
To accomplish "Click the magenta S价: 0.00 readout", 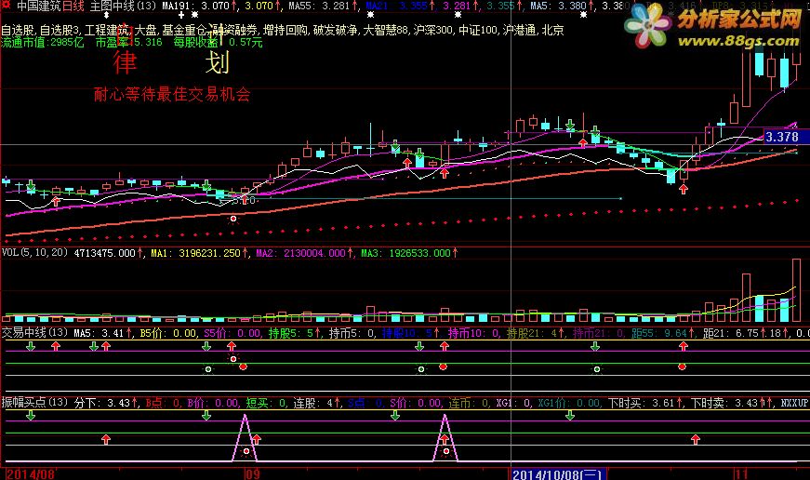I will point(415,403).
